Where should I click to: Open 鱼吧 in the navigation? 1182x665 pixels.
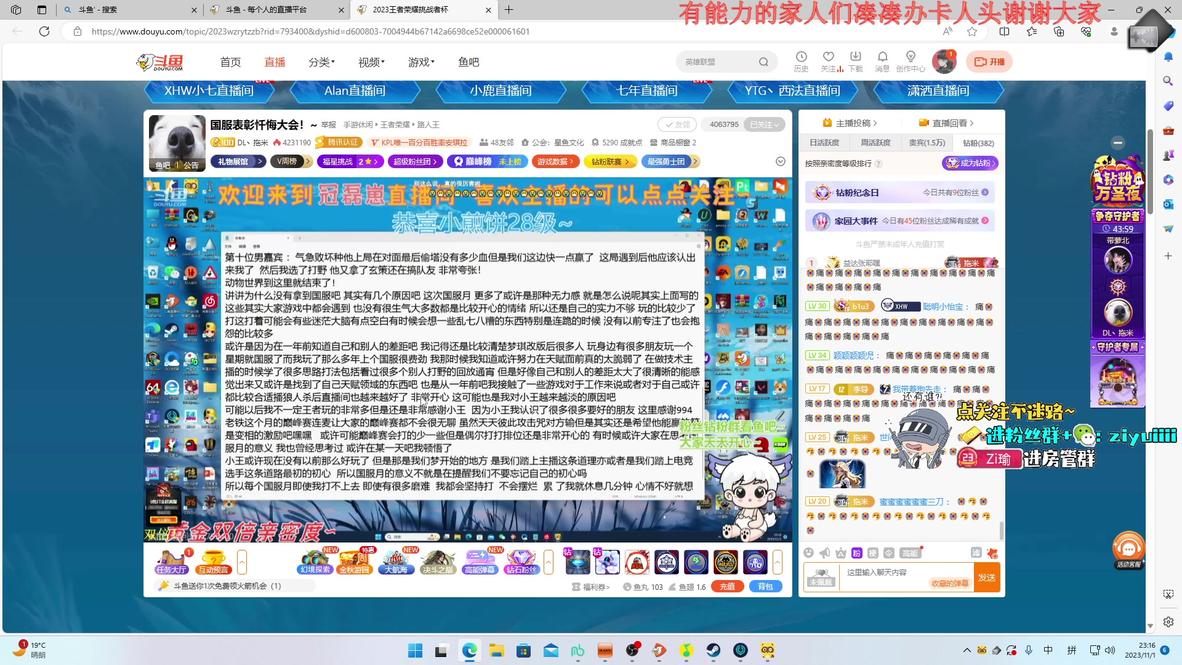(x=468, y=62)
